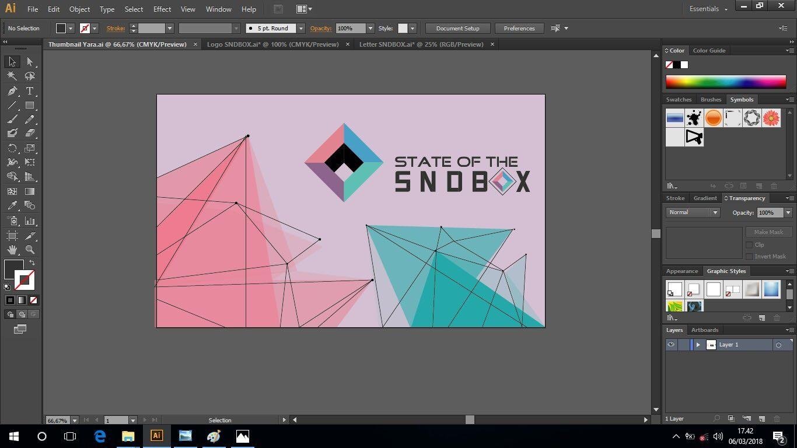Image resolution: width=797 pixels, height=448 pixels.
Task: Open the Essentials workspace dropdown
Action: 708,9
